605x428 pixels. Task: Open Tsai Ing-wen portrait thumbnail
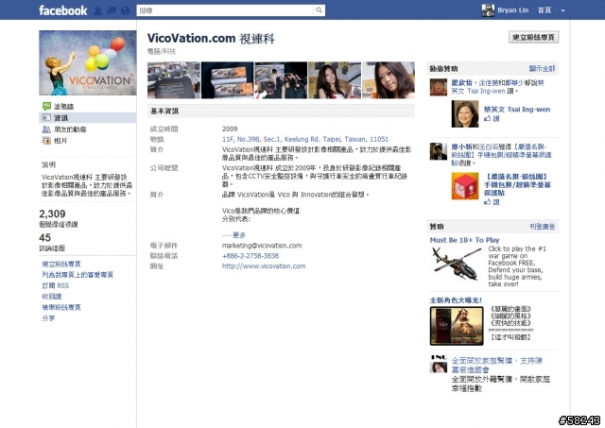point(465,113)
